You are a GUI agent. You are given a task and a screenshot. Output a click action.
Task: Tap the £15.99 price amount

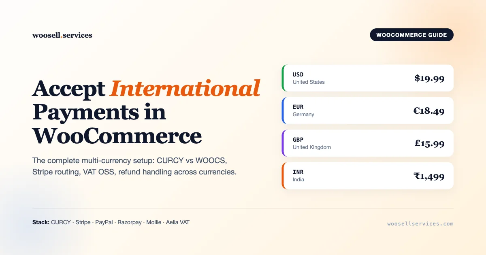[x=429, y=143]
